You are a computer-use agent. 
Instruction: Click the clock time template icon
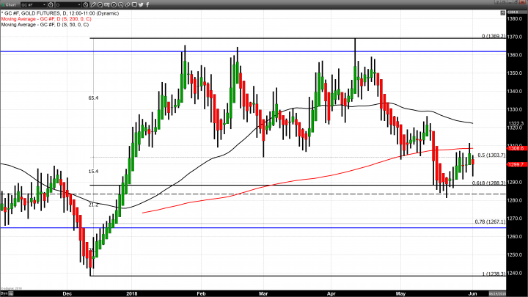coord(86,4)
